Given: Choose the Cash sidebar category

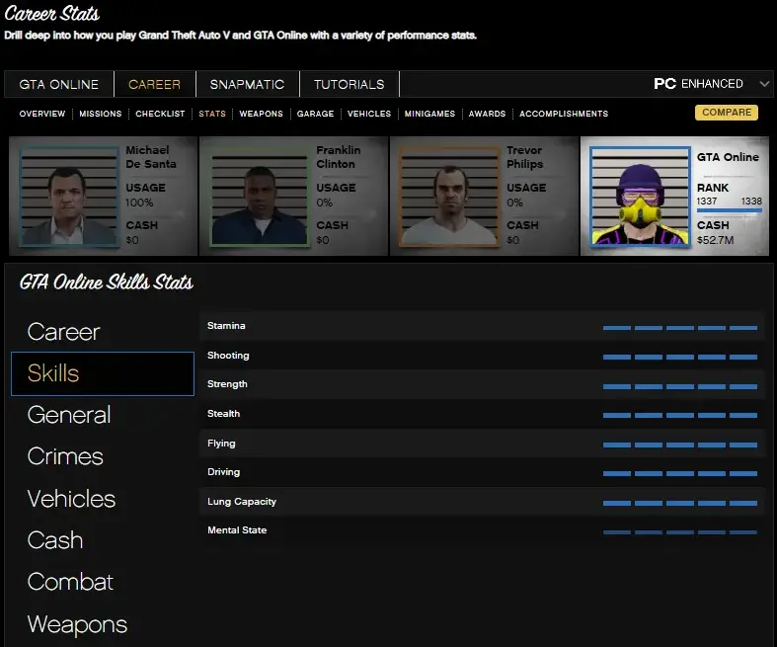Looking at the screenshot, I should pos(55,540).
